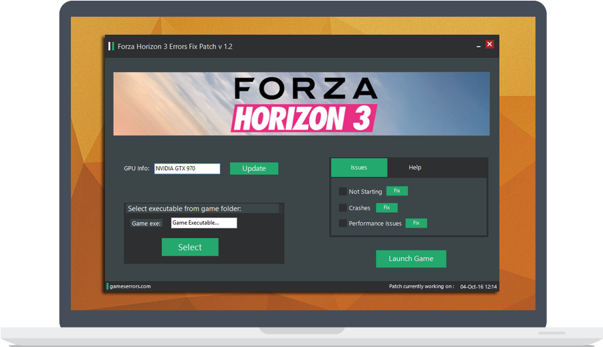Click Fix for Performance Issues
This screenshot has width=603, height=347.
click(x=416, y=223)
